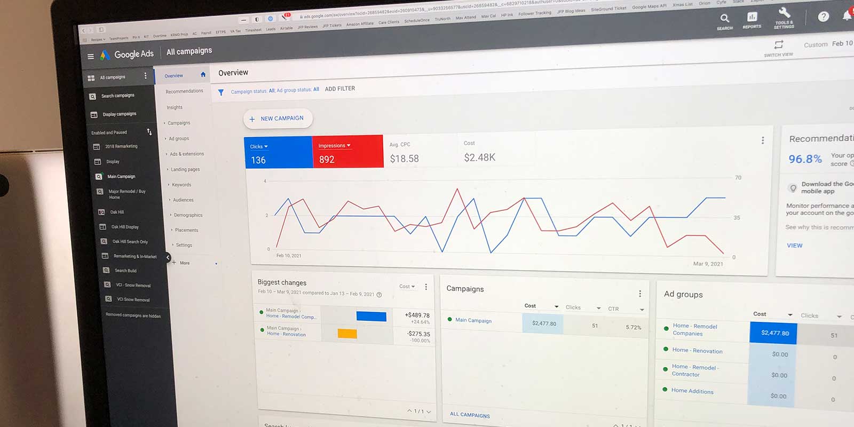Click View in the Recommendations card
The height and width of the screenshot is (427, 854).
[x=794, y=246]
